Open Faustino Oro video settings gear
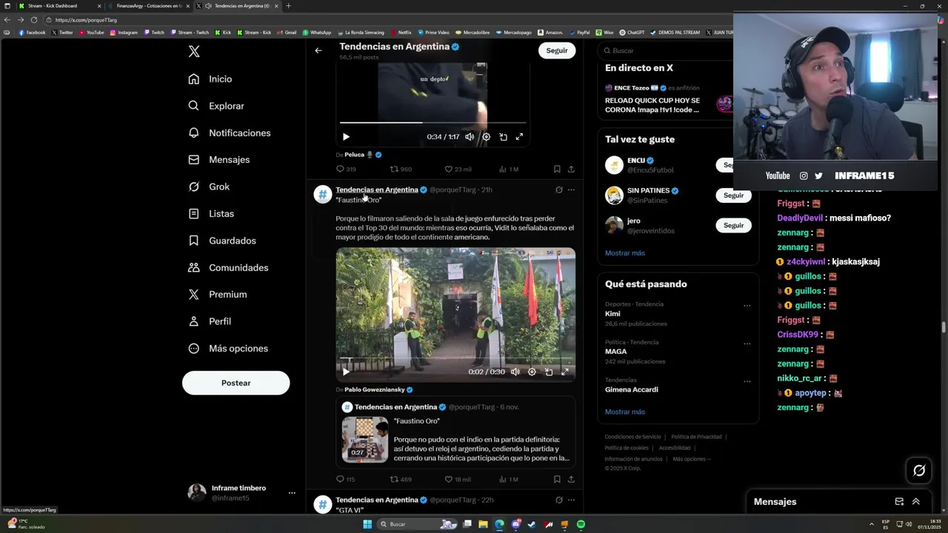The height and width of the screenshot is (533, 948). (x=532, y=372)
